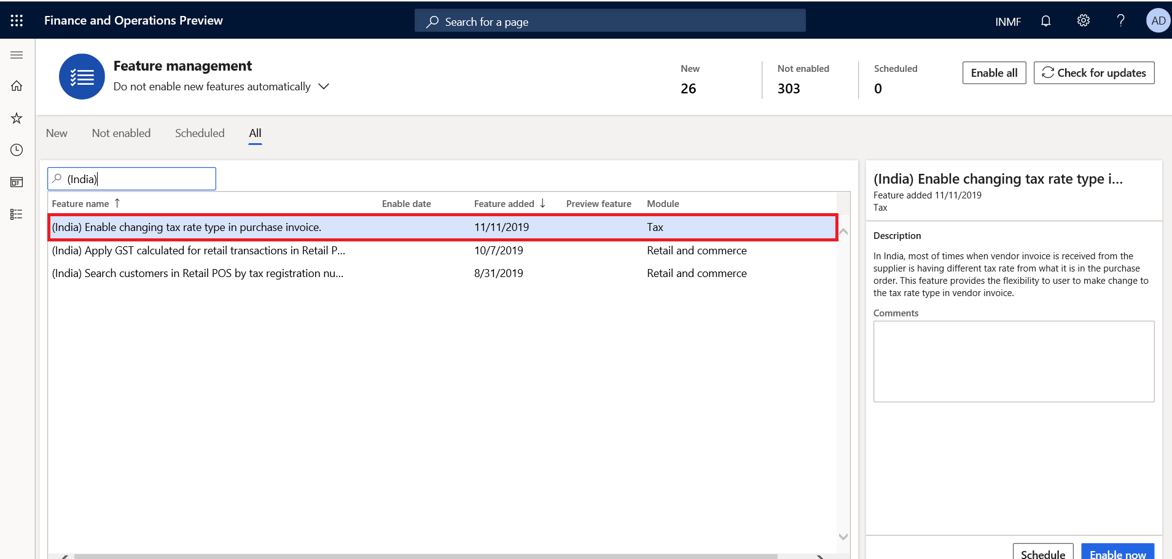Click the horizontal scrollbar at grid bottom
1172x559 pixels.
(426, 556)
